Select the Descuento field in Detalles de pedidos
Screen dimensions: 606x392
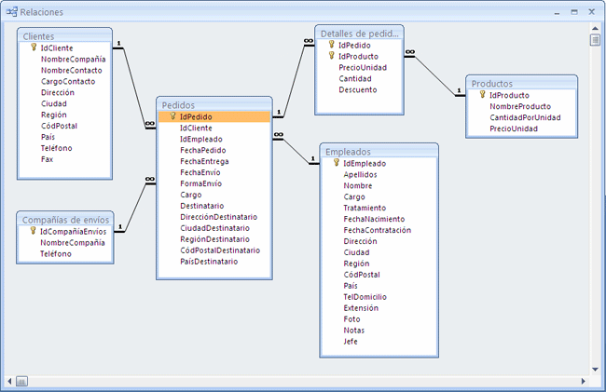click(x=357, y=89)
